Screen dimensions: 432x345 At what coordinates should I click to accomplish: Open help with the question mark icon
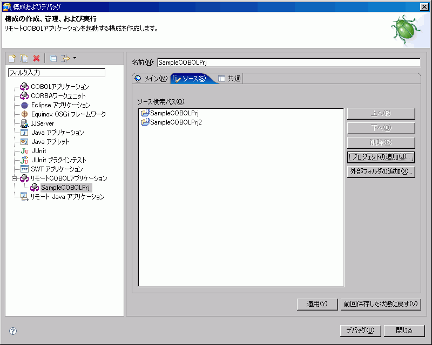pos(13,331)
